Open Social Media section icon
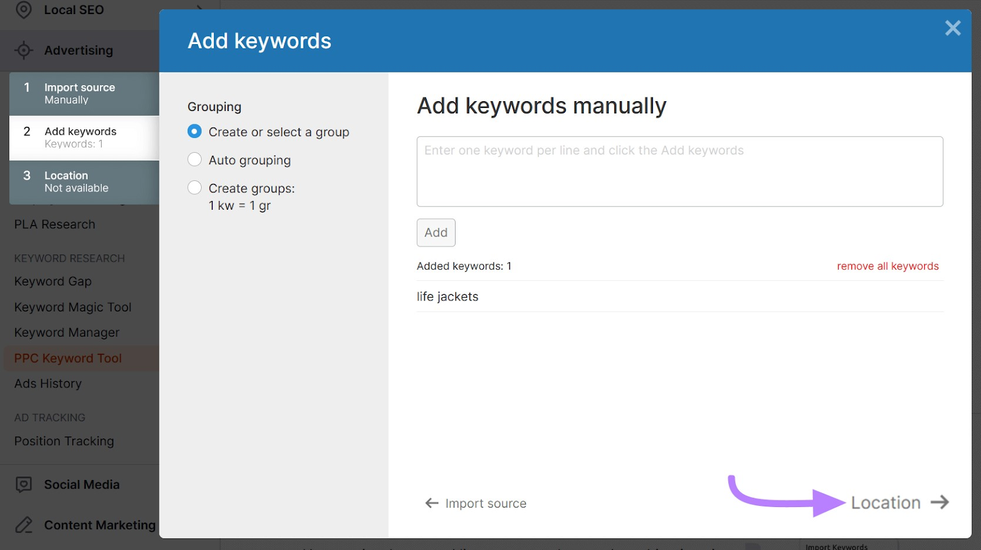The image size is (981, 550). point(23,484)
